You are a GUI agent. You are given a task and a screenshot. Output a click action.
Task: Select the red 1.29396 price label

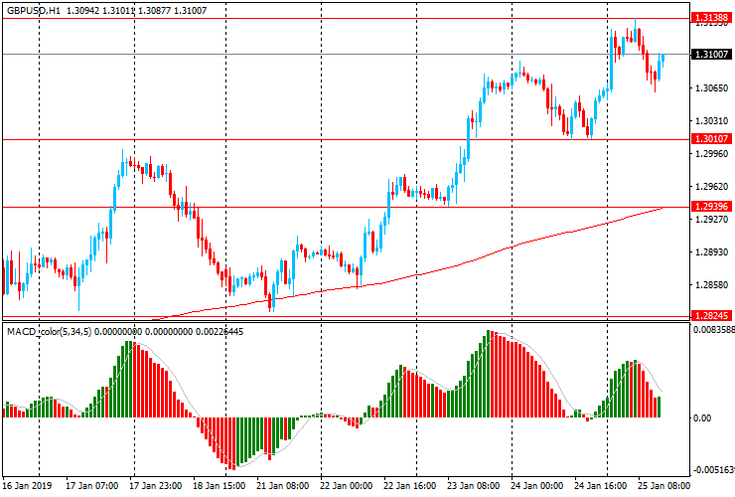click(711, 206)
